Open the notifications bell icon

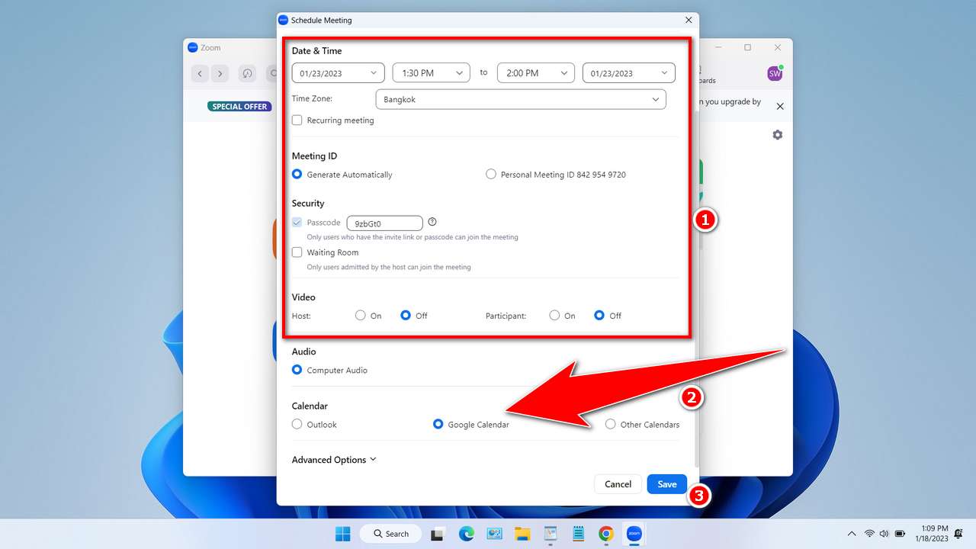click(958, 534)
